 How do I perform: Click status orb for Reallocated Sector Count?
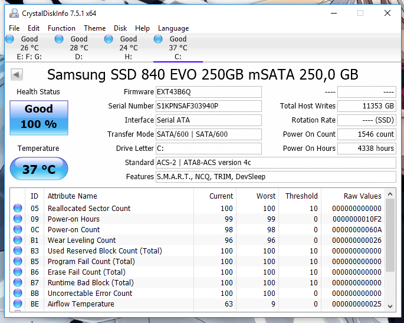pos(18,208)
